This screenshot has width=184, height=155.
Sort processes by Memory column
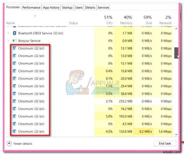coord(126,23)
